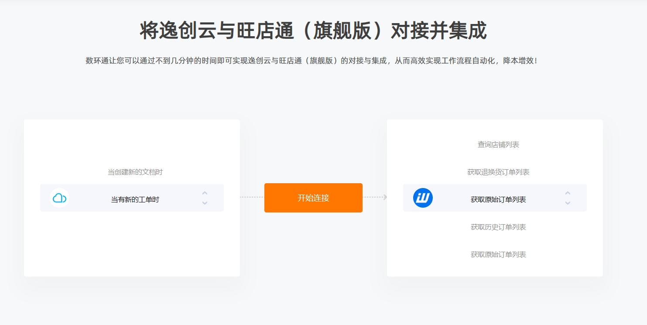
Task: Click the 逸创云 cloud logo icon
Action: click(x=59, y=198)
